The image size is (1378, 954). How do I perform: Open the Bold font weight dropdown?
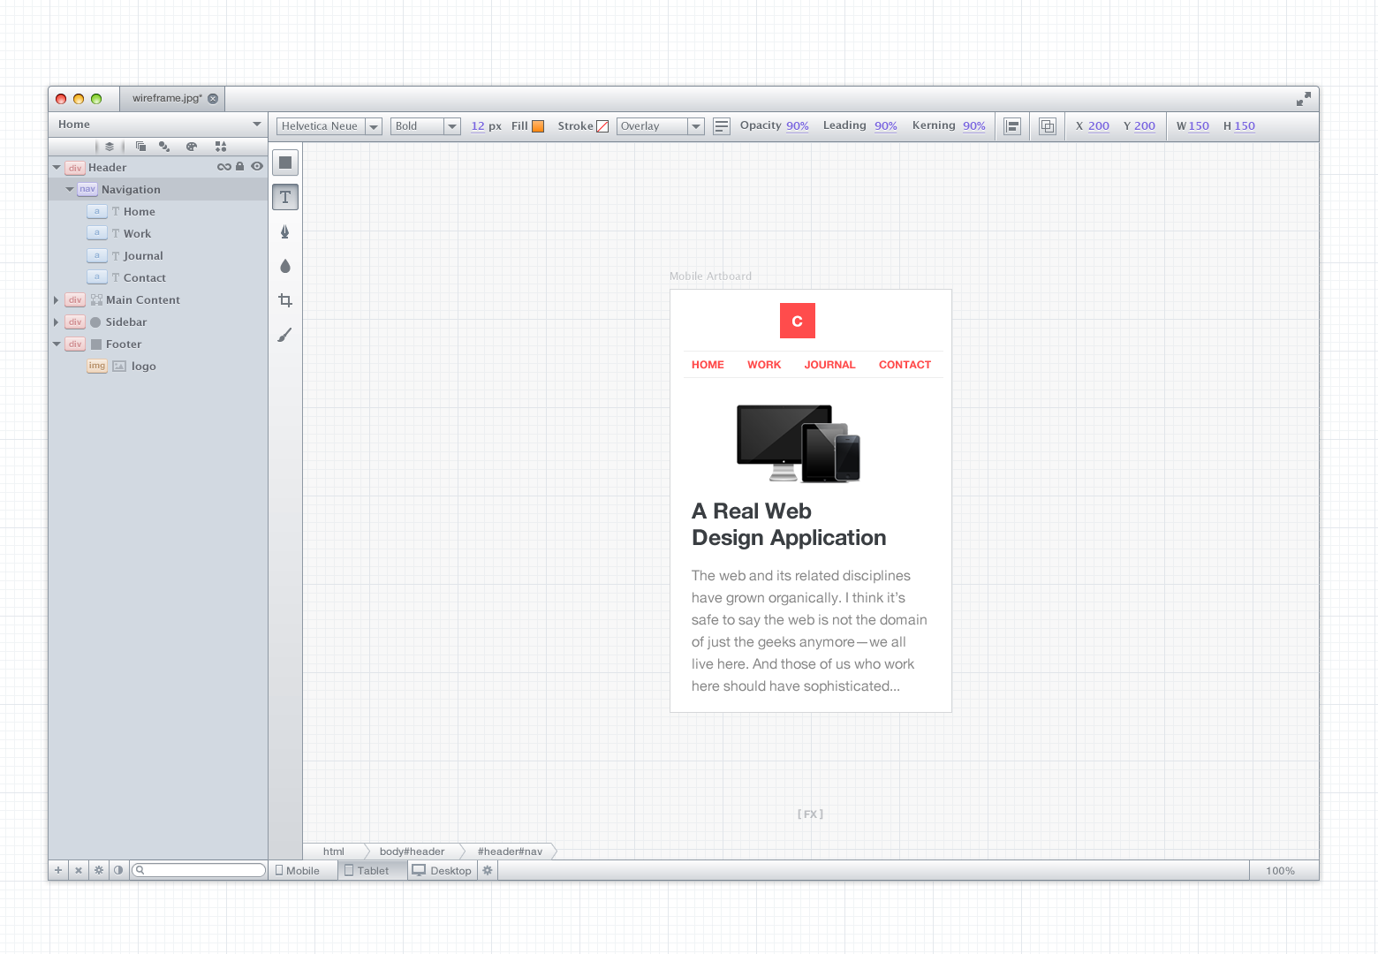426,126
